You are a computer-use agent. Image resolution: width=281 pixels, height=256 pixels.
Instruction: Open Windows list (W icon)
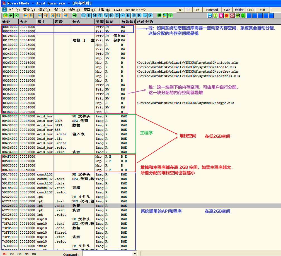(x=106, y=16)
